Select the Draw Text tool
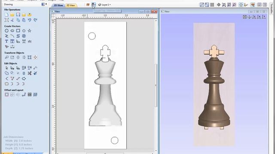275x154 pixels. pyautogui.click(x=6, y=41)
